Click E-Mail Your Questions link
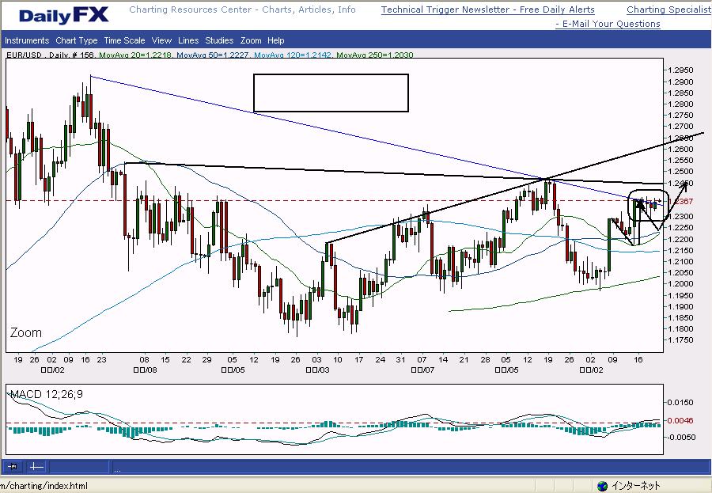This screenshot has height=493, width=712. point(608,24)
